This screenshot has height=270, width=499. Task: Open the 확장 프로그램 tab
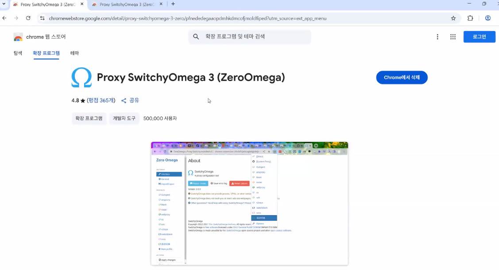click(x=46, y=53)
